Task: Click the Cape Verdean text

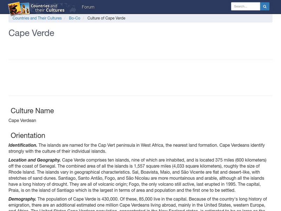Action: 22,120
